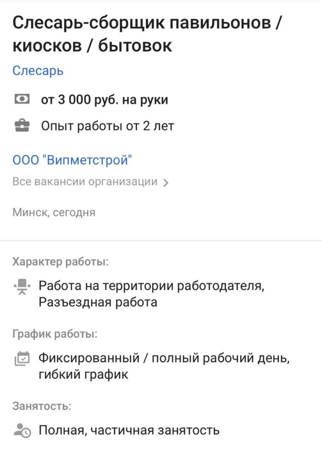This screenshot has width=322, height=455.
Task: Click the salary banknote icon
Action: tap(22, 100)
